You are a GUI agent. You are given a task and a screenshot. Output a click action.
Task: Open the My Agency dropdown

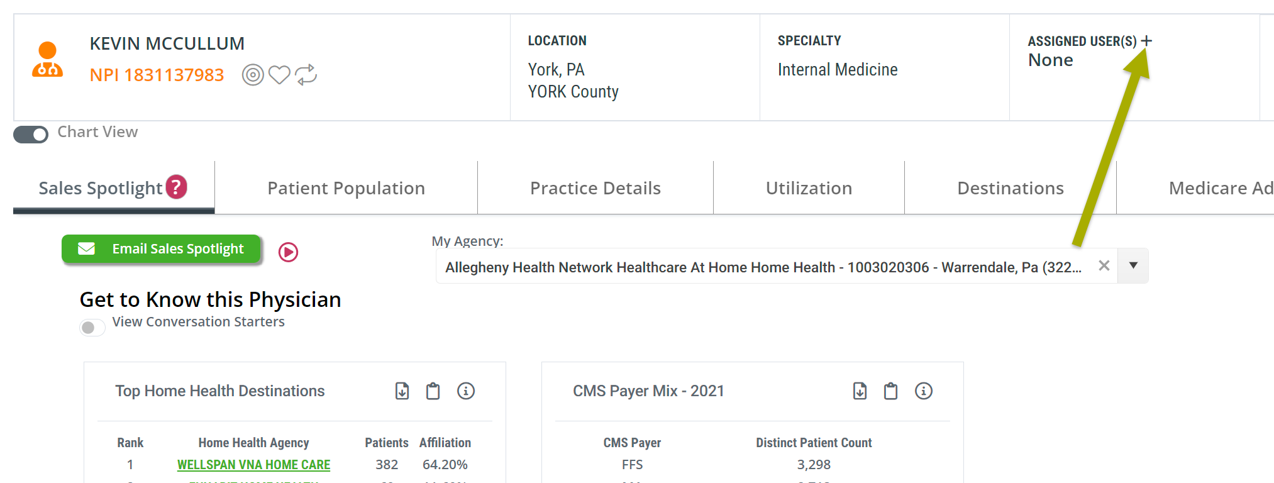coord(1132,265)
